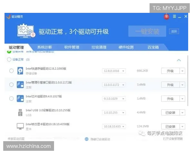Image resolution: width=193 pixels, height=154 pixels.
Task: Click the Intel USB 3.0 device icon
Action: click(20, 113)
